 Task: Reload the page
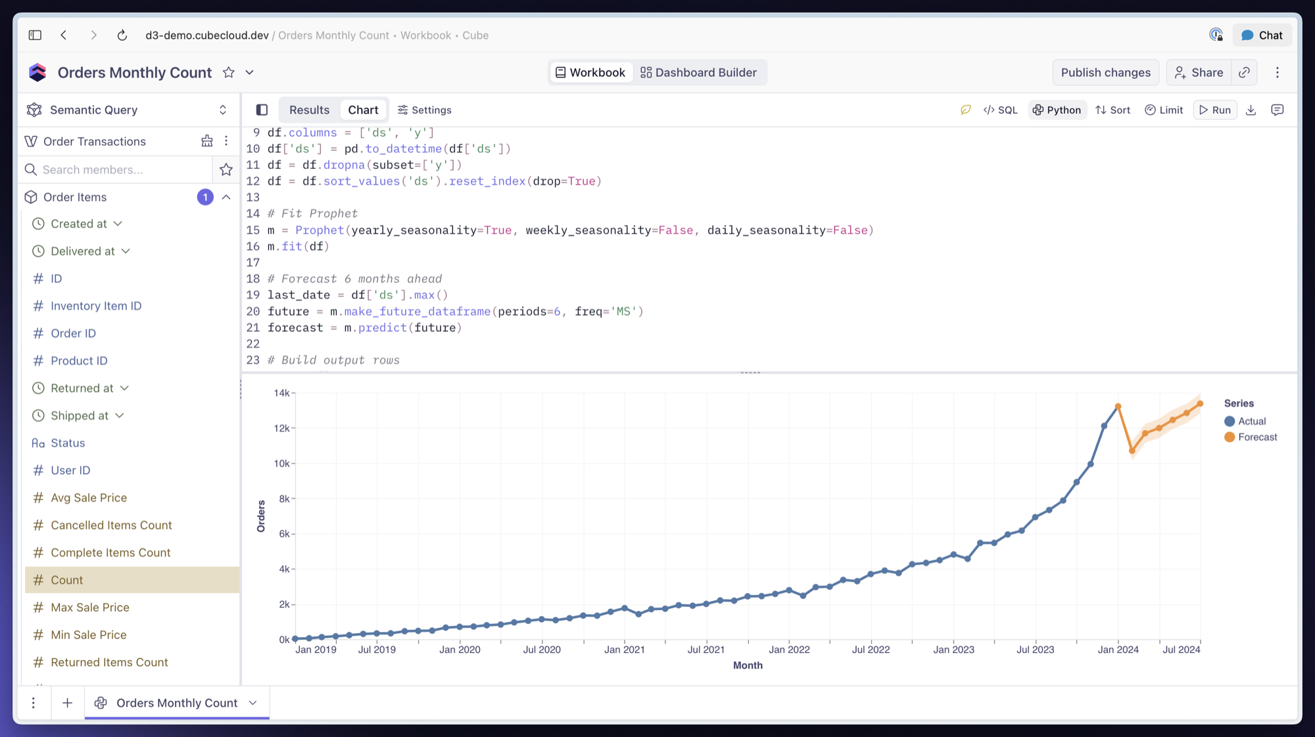tap(122, 36)
